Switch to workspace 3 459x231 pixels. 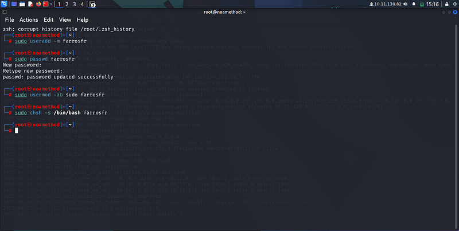75,5
